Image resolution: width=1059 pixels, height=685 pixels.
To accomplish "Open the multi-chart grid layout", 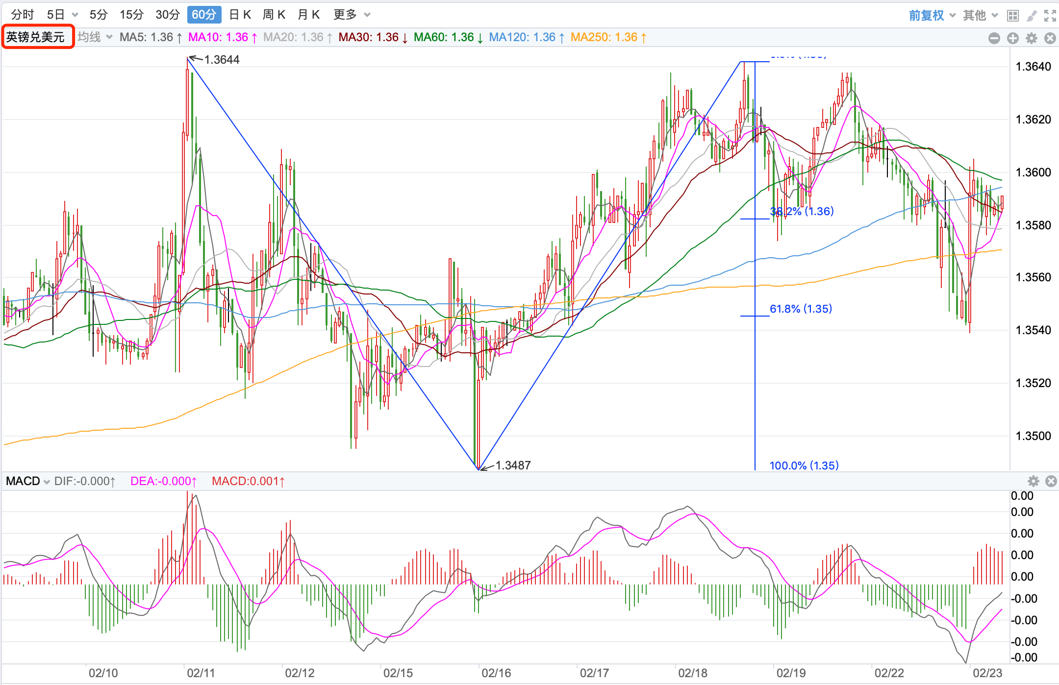I will pos(1013,16).
